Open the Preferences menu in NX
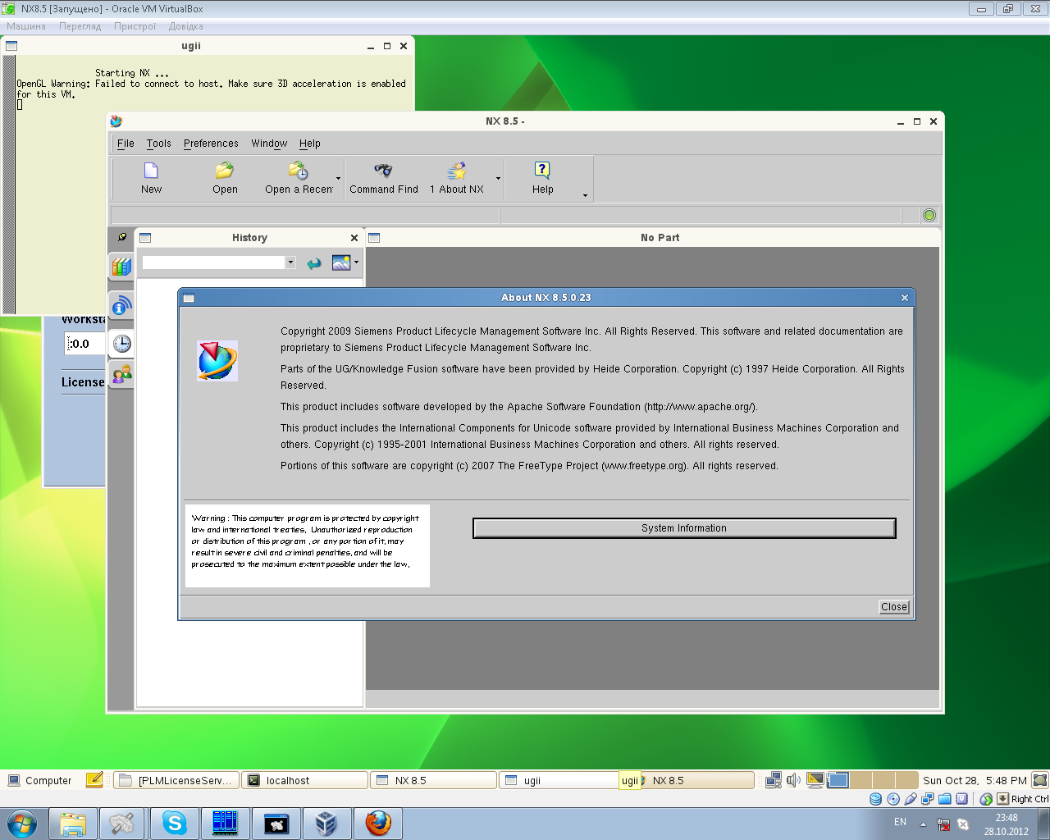1050x840 pixels. [x=211, y=144]
